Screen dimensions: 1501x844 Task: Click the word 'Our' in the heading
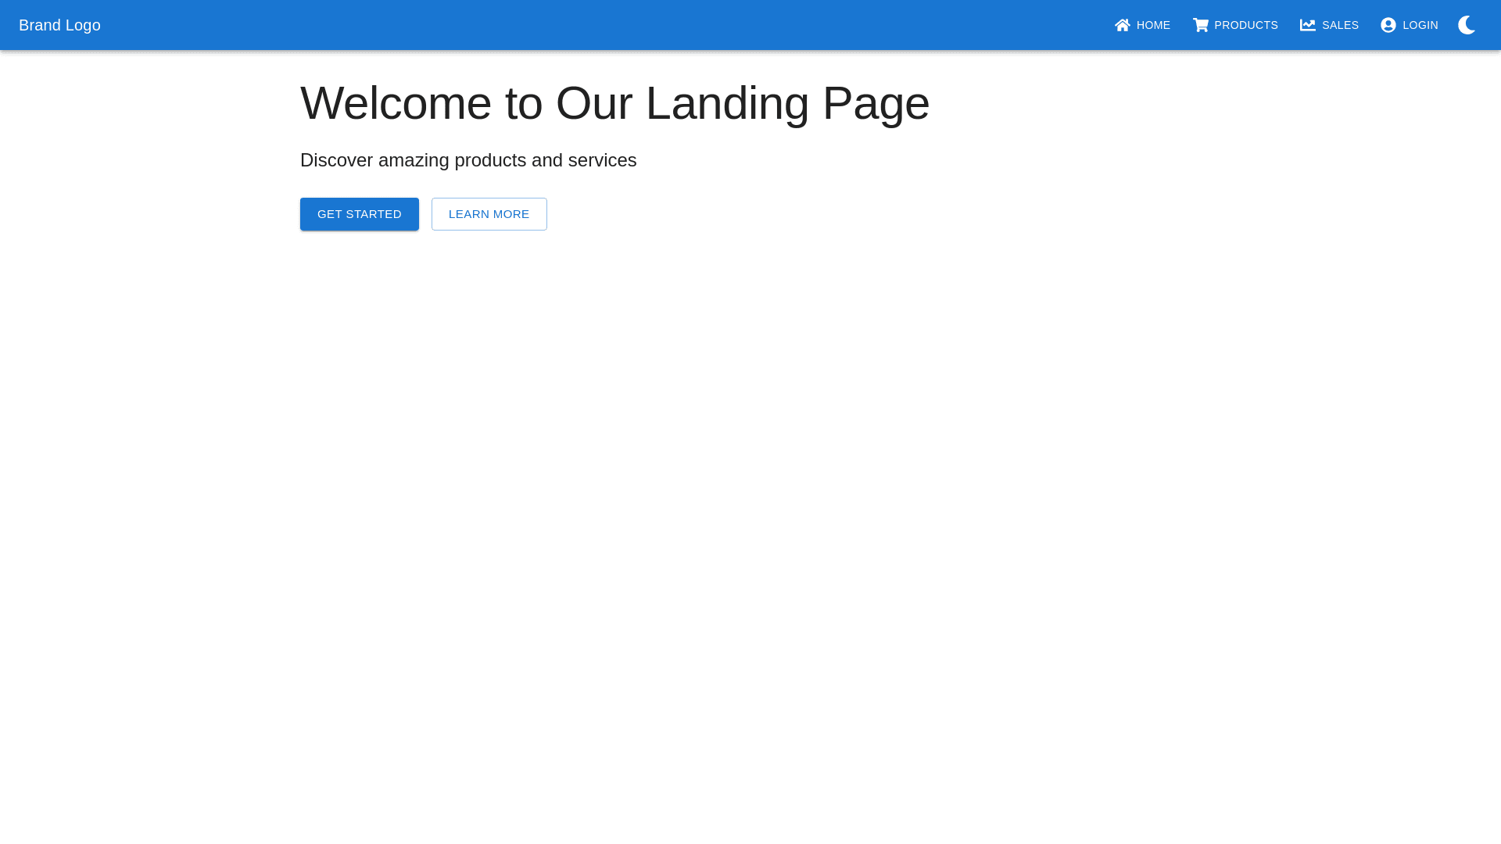pos(593,103)
